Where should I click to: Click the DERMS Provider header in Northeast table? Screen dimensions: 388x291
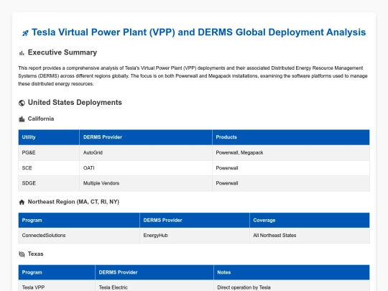pos(195,221)
